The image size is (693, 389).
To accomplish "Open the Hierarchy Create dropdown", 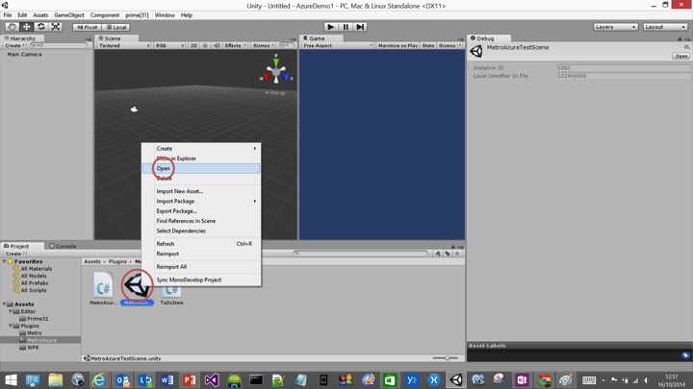I will 14,45.
